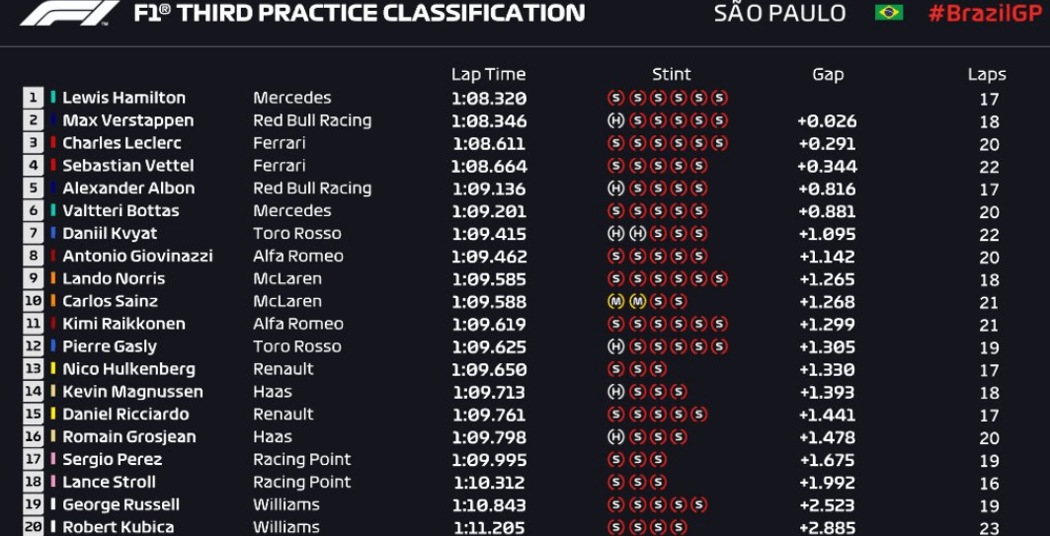1050x536 pixels.
Task: Click the Laps column header
Action: (x=987, y=75)
